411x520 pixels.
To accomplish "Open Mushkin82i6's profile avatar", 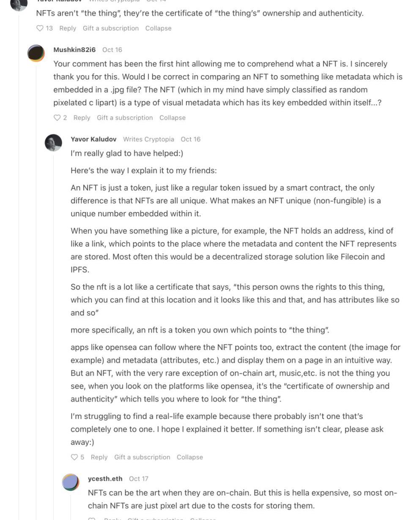I will click(36, 53).
